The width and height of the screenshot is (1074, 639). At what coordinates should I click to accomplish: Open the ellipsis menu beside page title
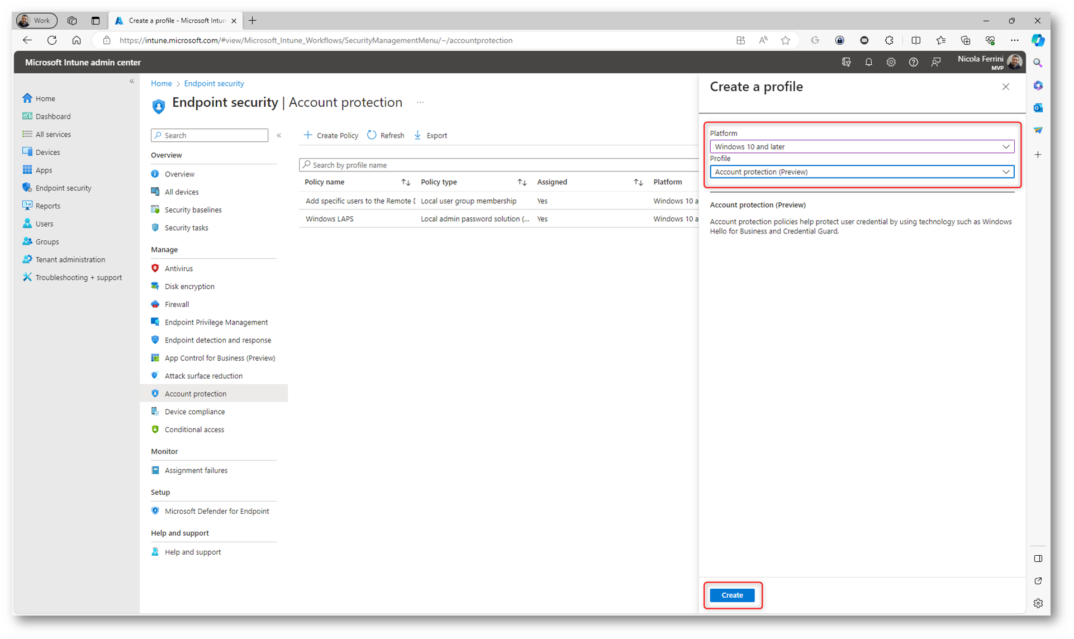click(x=420, y=102)
